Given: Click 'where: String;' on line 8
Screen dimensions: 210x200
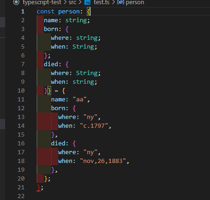Looking at the screenshot, I should click(76, 73).
